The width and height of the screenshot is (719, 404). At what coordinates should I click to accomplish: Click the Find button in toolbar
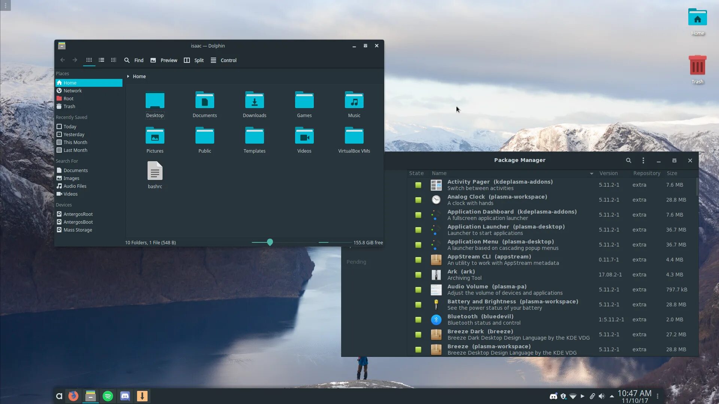coord(134,60)
